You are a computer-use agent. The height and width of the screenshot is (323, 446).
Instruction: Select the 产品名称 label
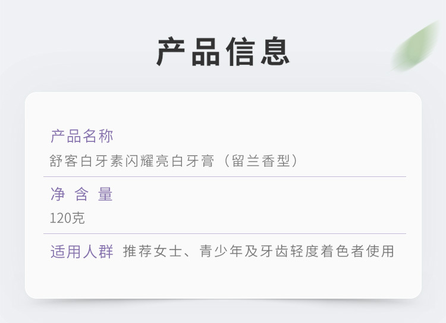pyautogui.click(x=81, y=136)
